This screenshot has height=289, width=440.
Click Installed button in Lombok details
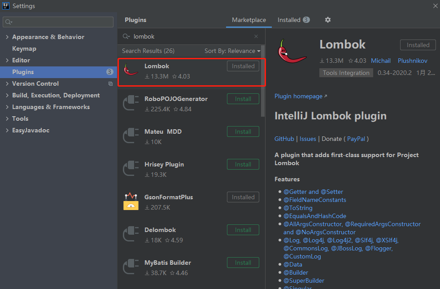point(418,45)
